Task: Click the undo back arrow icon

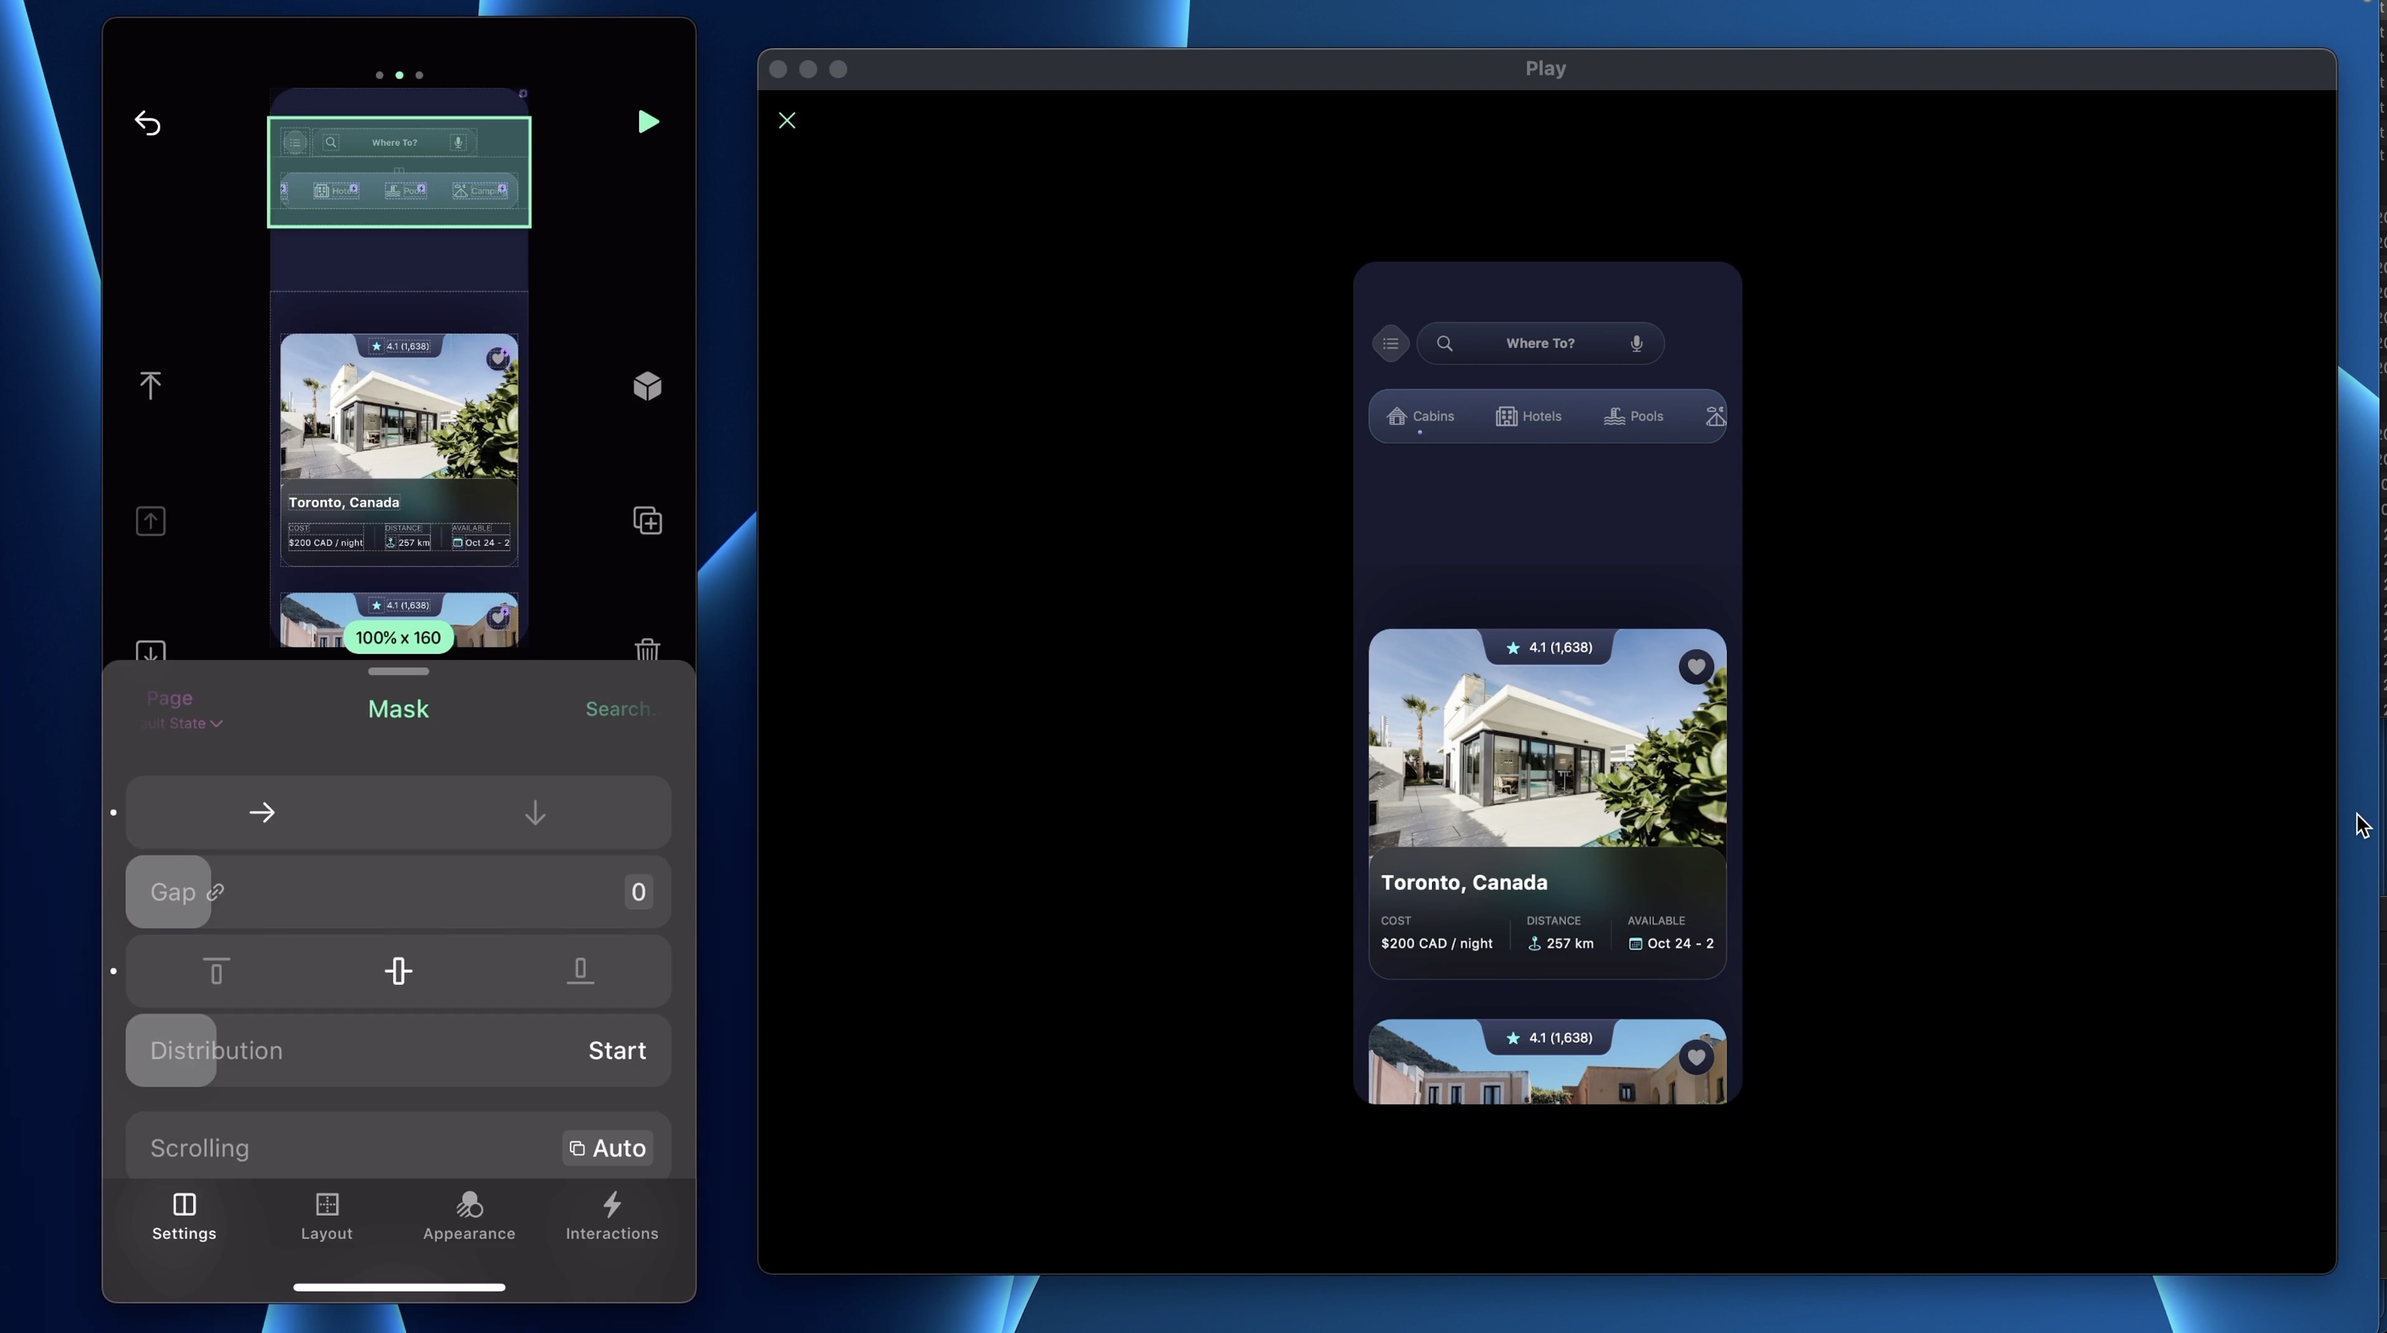Action: tap(148, 123)
